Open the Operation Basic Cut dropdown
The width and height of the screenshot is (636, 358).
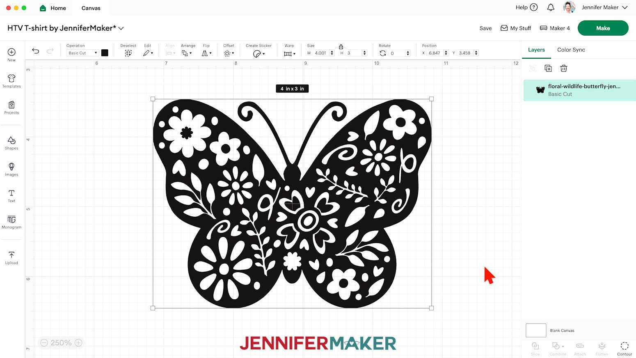point(82,53)
